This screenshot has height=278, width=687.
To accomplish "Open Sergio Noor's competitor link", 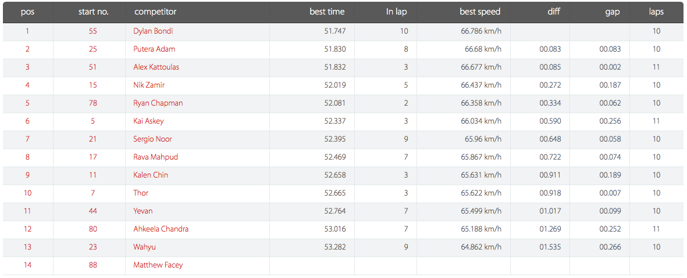I will (x=152, y=139).
